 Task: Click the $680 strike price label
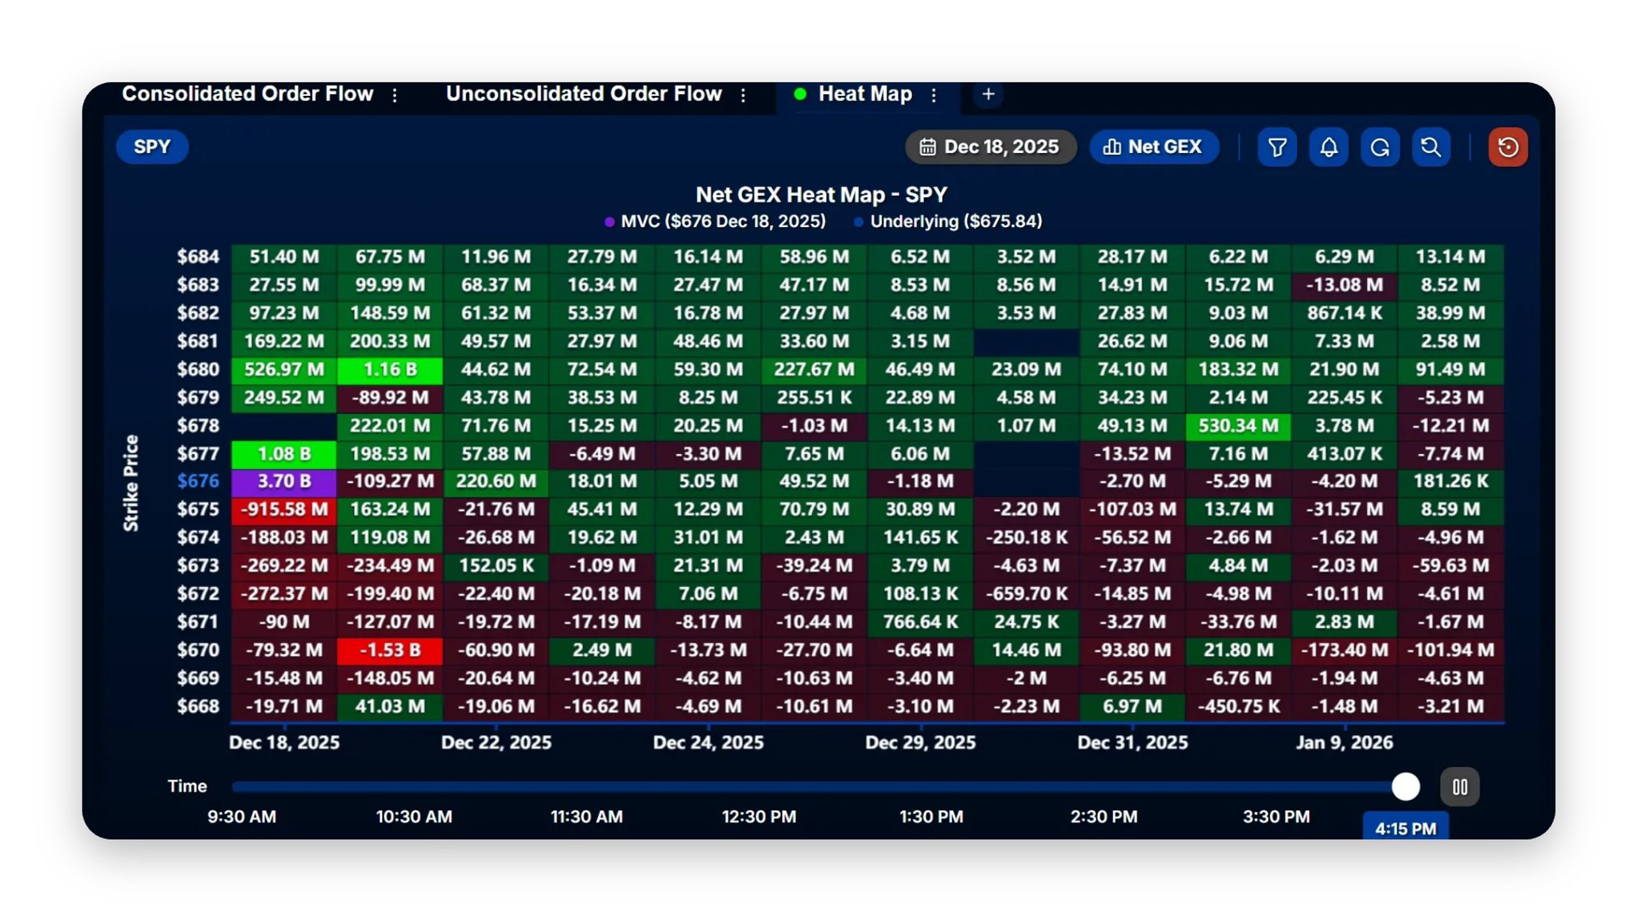coord(198,369)
